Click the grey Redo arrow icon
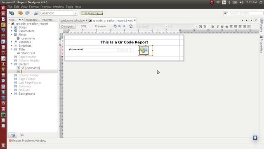Viewport: 264px width, 149px height. tap(28, 13)
